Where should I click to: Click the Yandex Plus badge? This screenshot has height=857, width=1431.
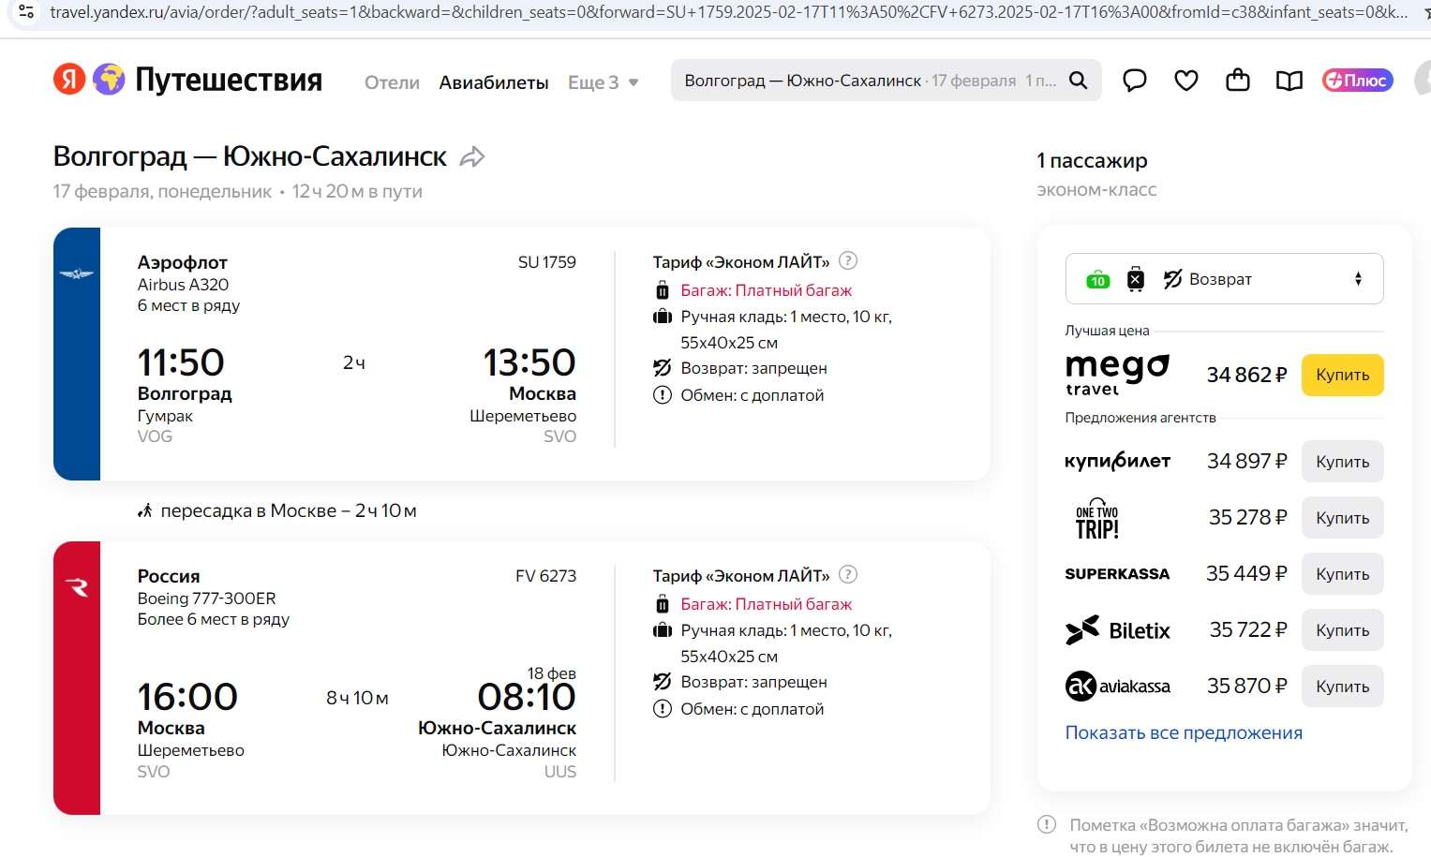[1357, 81]
